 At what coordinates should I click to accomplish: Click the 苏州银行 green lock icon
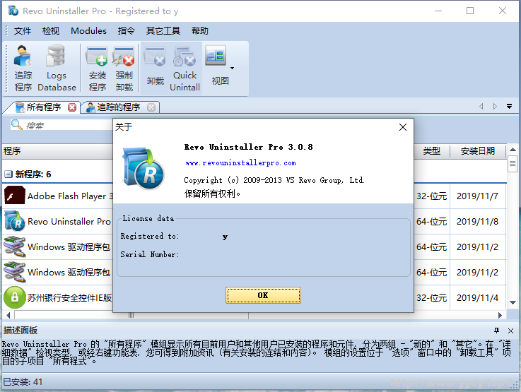click(x=15, y=297)
